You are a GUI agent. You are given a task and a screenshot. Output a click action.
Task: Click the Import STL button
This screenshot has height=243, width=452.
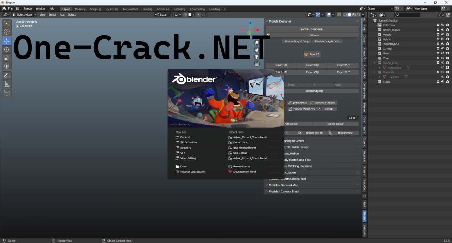point(281,65)
